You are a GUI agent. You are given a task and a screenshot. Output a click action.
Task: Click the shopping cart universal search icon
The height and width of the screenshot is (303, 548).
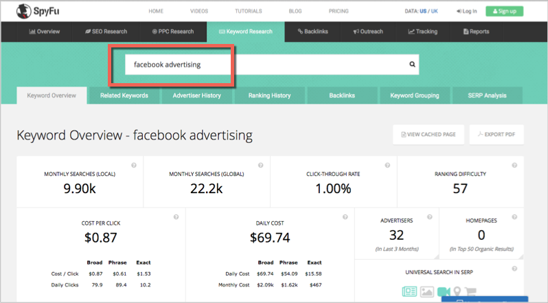click(x=471, y=291)
